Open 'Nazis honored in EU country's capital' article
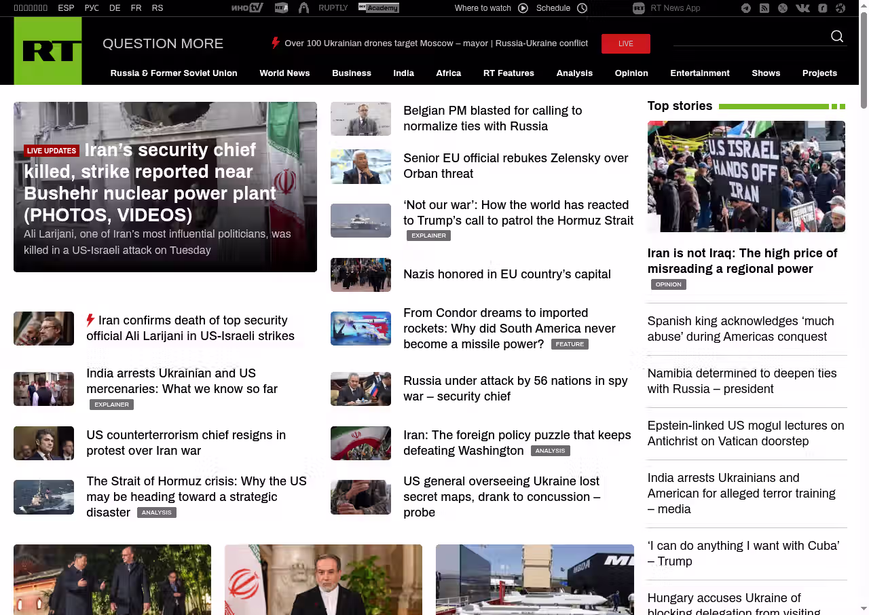 pyautogui.click(x=506, y=274)
